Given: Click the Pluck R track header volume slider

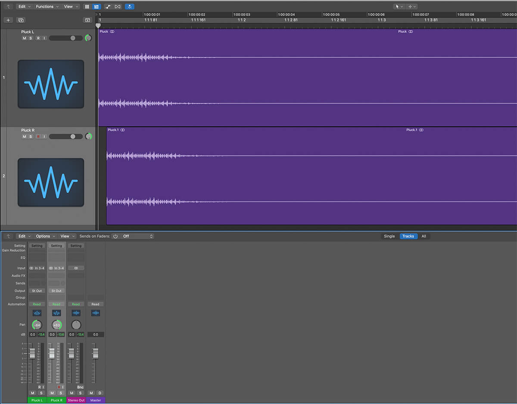Looking at the screenshot, I should click(65, 136).
